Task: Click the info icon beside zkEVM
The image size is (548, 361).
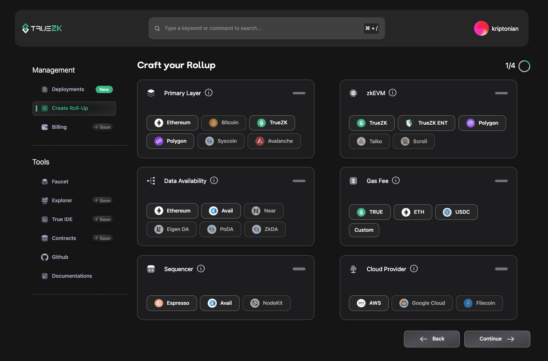Action: click(x=392, y=93)
